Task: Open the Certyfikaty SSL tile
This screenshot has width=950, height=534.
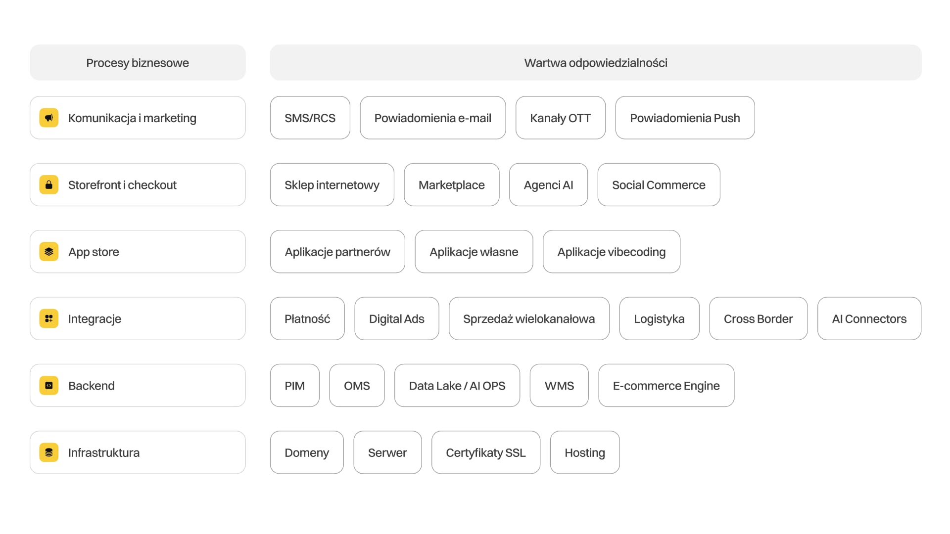Action: pos(486,452)
